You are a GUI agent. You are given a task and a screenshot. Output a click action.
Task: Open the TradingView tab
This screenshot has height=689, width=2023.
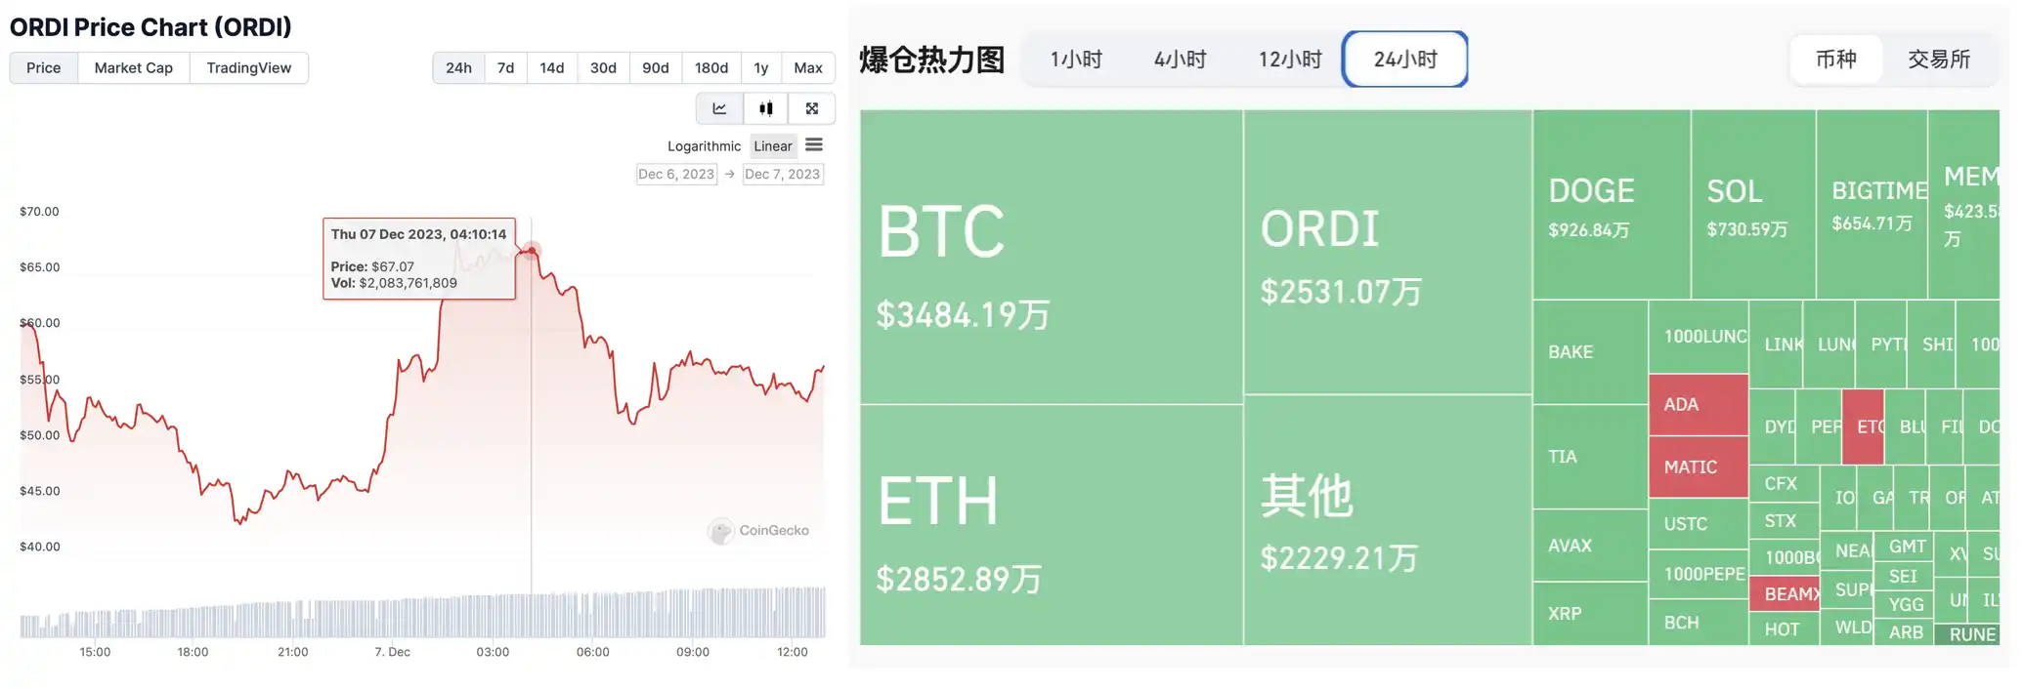(249, 68)
